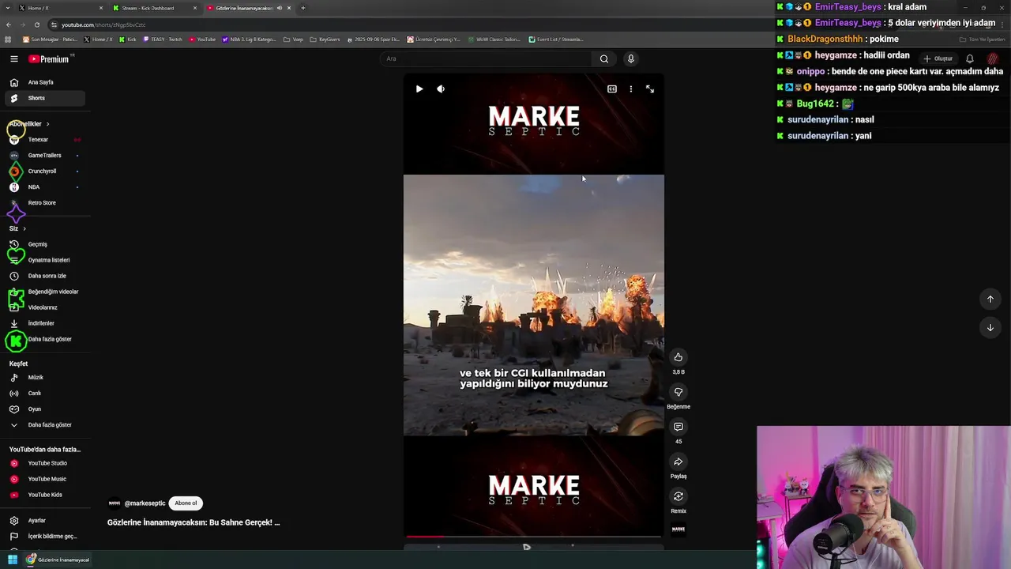Viewport: 1011px width, 569px height.
Task: Open the Windows Start button
Action: (12, 560)
